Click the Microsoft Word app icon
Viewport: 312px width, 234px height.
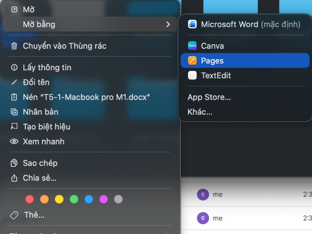[x=192, y=24]
